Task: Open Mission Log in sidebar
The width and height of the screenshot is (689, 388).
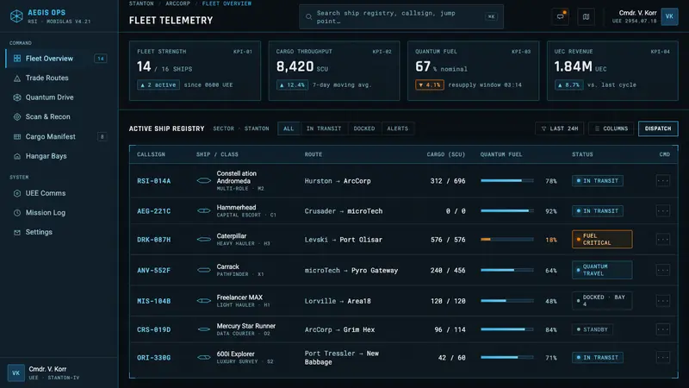Action: 59,213
